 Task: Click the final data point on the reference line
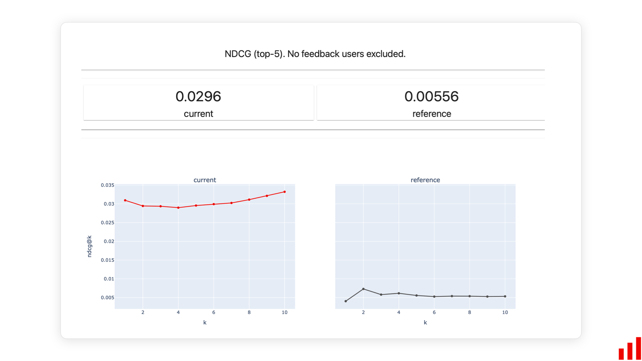point(505,296)
